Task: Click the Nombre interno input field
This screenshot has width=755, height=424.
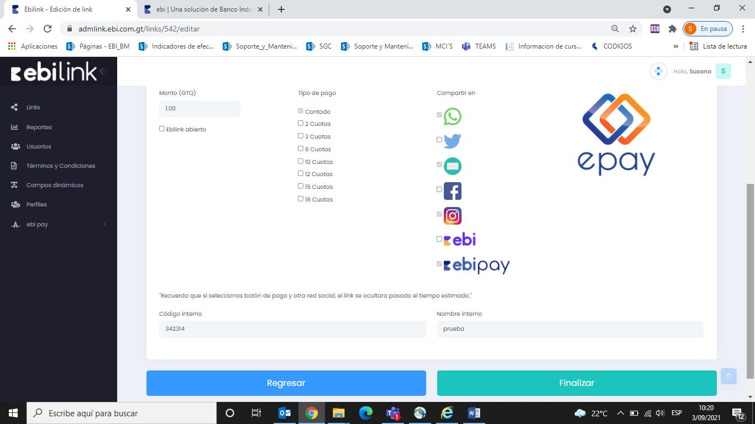Action: click(x=570, y=329)
